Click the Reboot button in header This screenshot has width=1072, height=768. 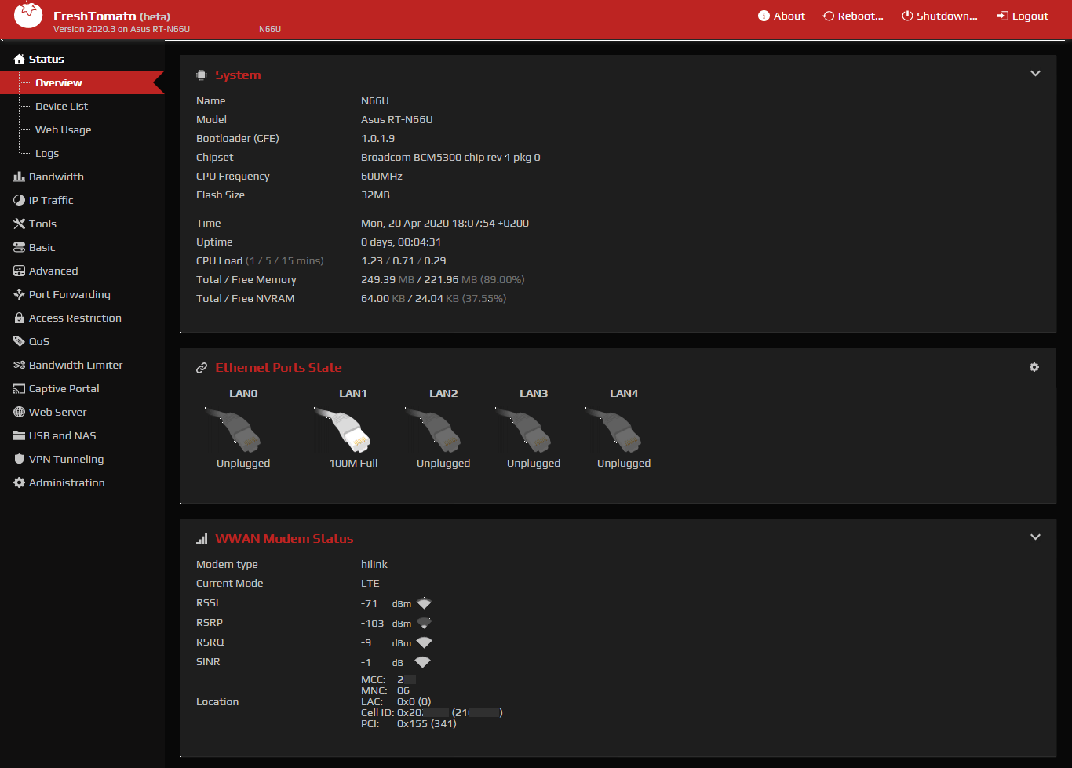(x=853, y=16)
